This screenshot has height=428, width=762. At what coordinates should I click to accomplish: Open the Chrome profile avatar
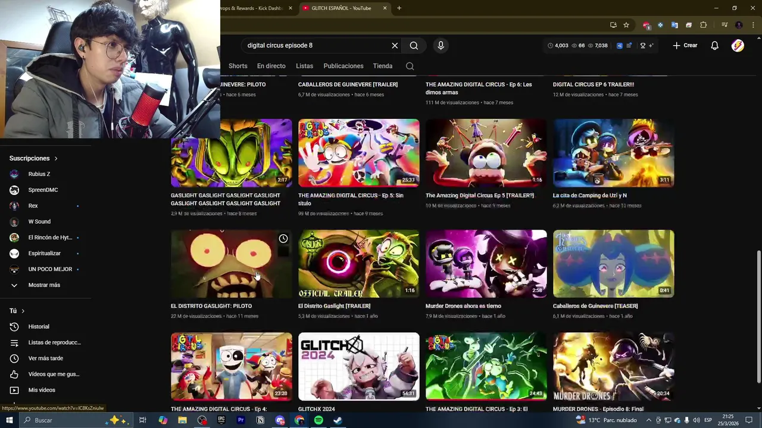coord(739,25)
